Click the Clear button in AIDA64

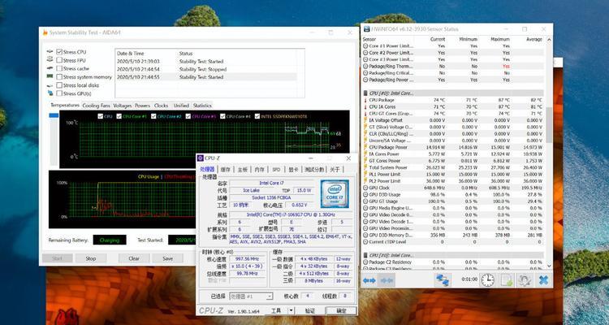tap(134, 258)
